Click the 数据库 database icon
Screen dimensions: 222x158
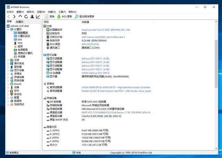[12, 101]
